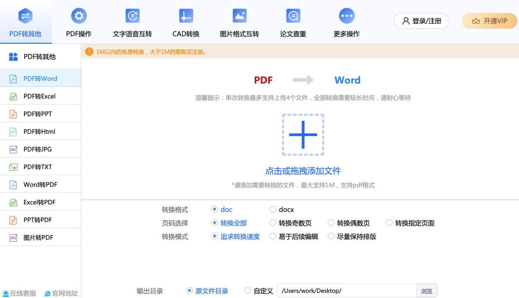Image resolution: width=519 pixels, height=298 pixels.
Task: Select the 文字语音互转 icon
Action: tap(132, 16)
